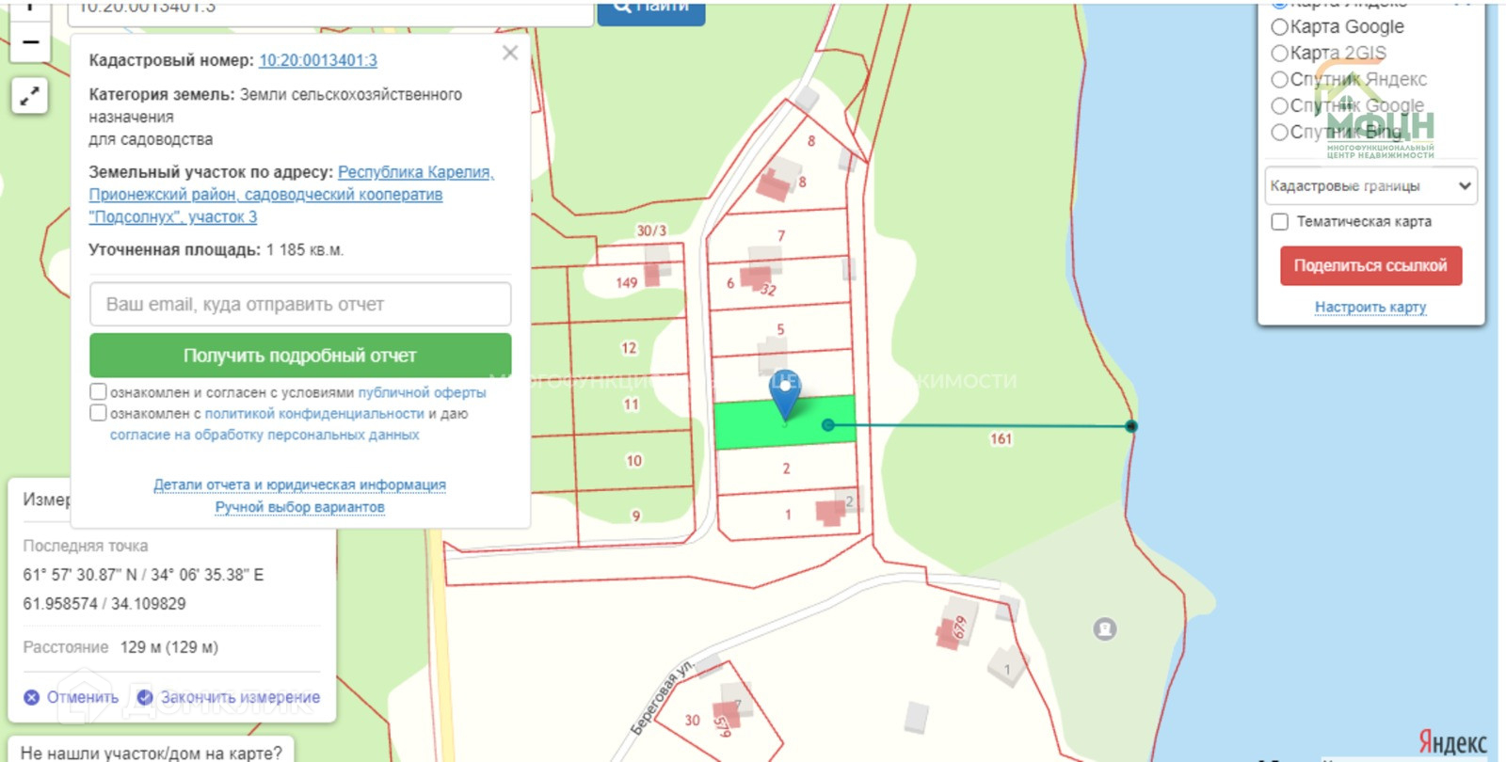
Task: Tick the public offer agreement checkbox
Action: click(98, 391)
